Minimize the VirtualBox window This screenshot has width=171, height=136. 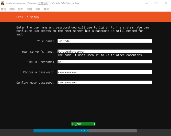click(x=146, y=3)
